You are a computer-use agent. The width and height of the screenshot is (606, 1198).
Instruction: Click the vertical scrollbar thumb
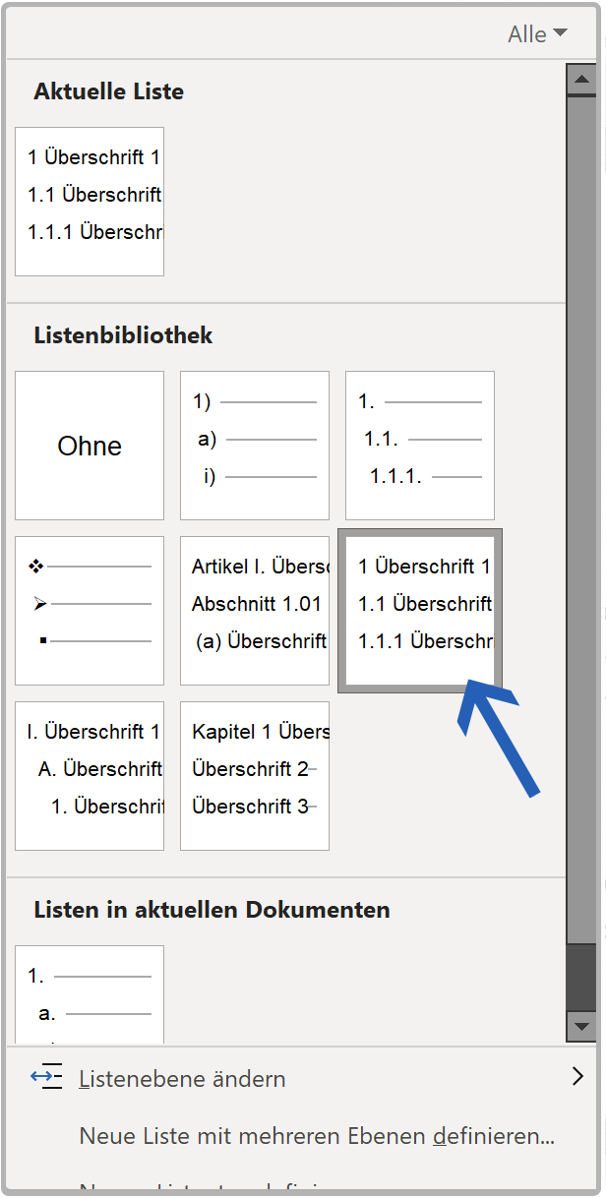click(x=581, y=976)
